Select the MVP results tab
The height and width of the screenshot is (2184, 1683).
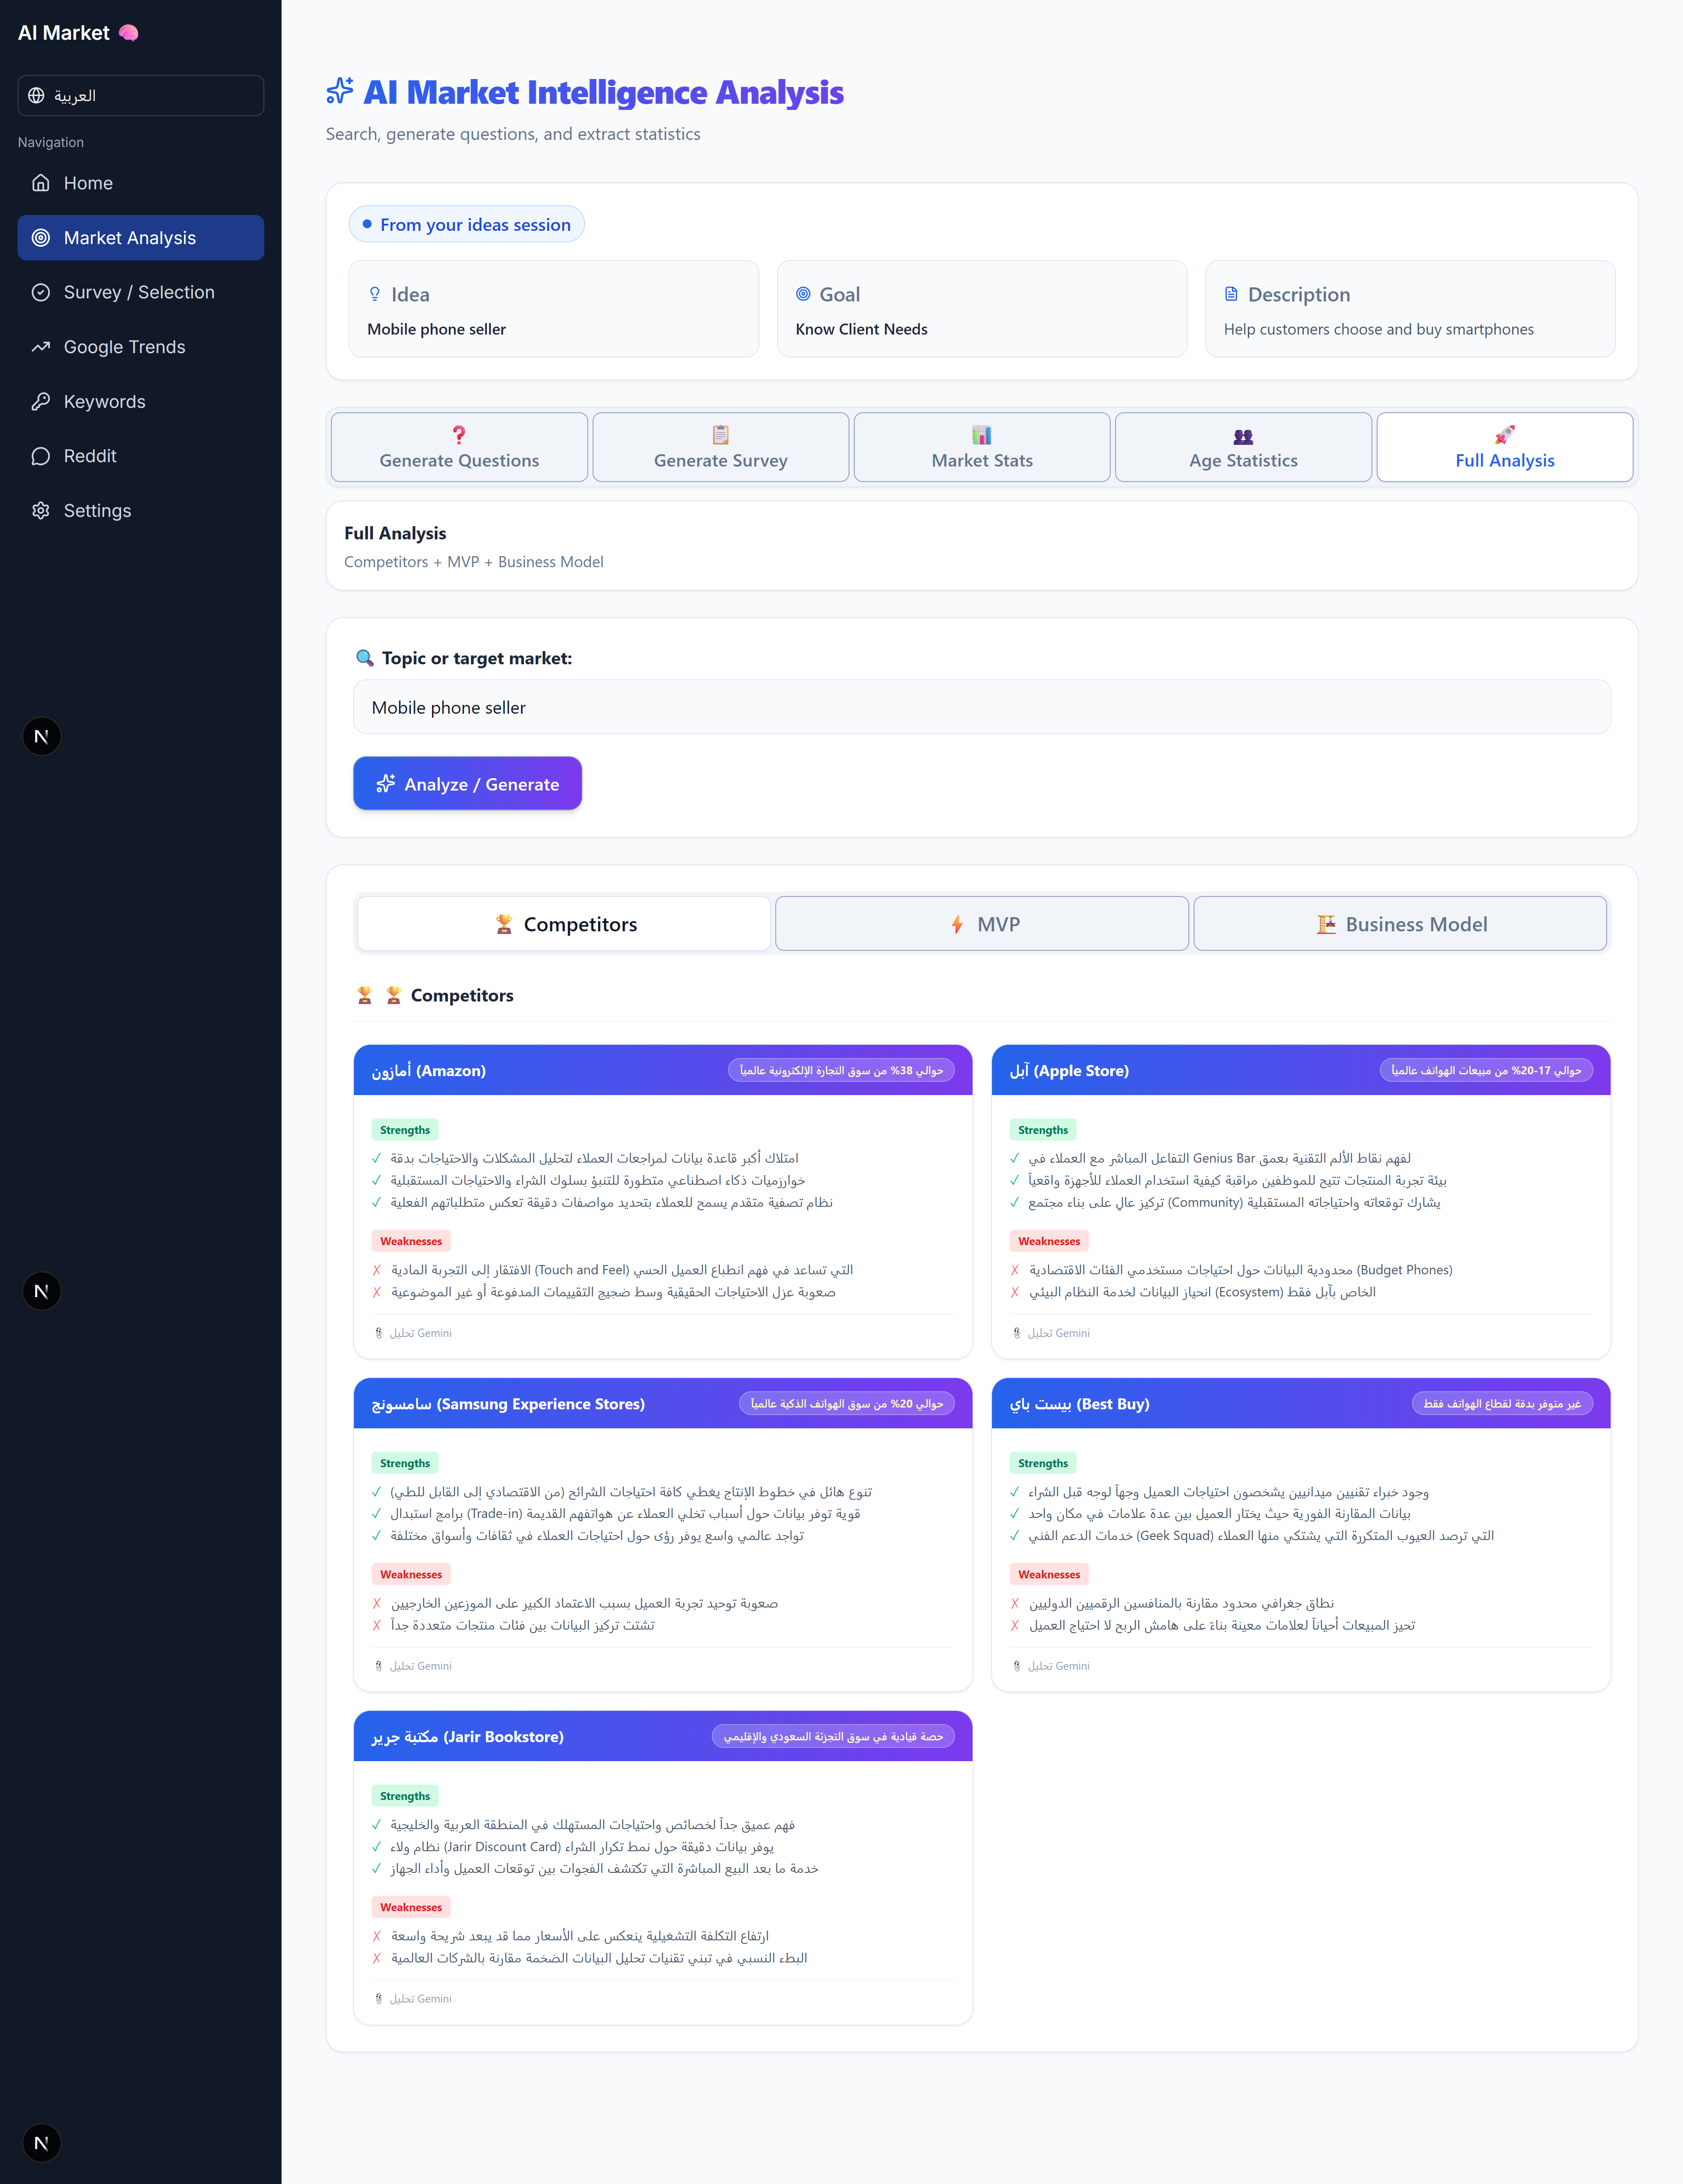982,924
